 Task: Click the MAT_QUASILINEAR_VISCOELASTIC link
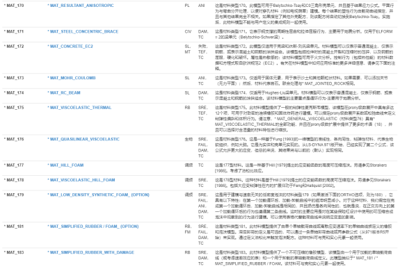click(83, 139)
